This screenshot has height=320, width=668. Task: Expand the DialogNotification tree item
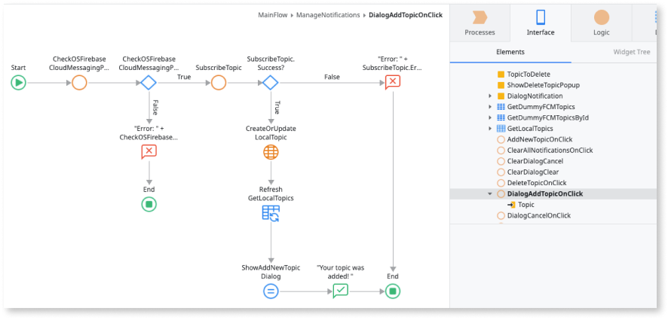point(491,96)
